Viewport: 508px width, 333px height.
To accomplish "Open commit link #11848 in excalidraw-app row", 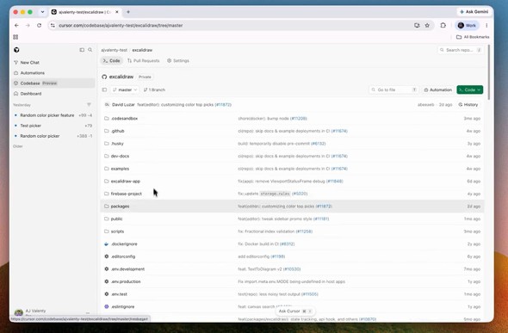I will (x=335, y=182).
